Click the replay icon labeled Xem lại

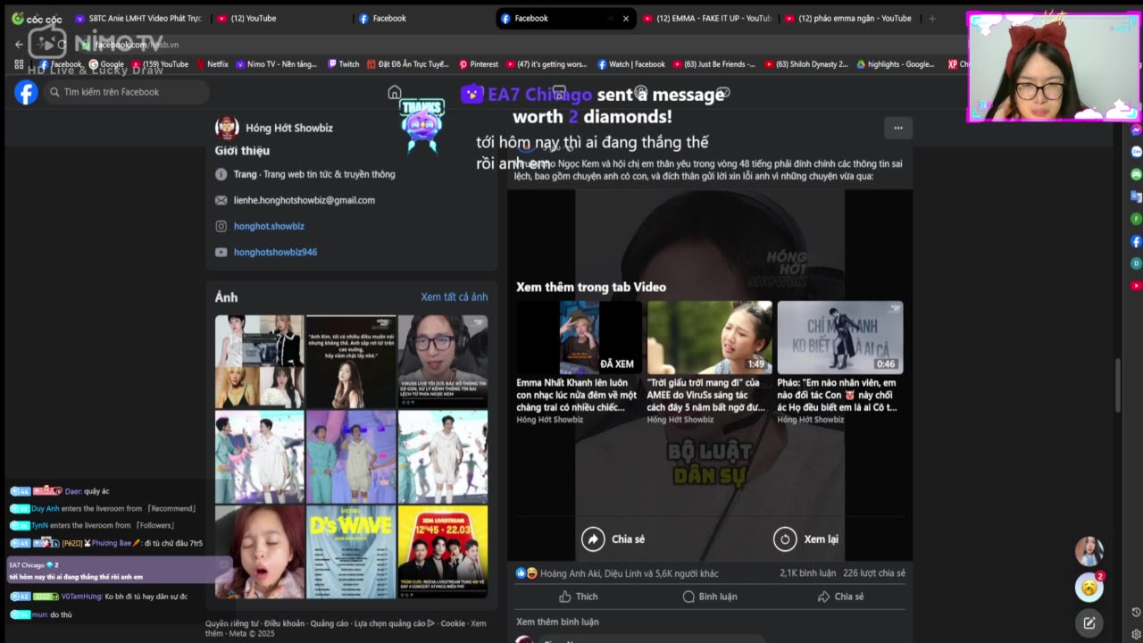click(785, 539)
